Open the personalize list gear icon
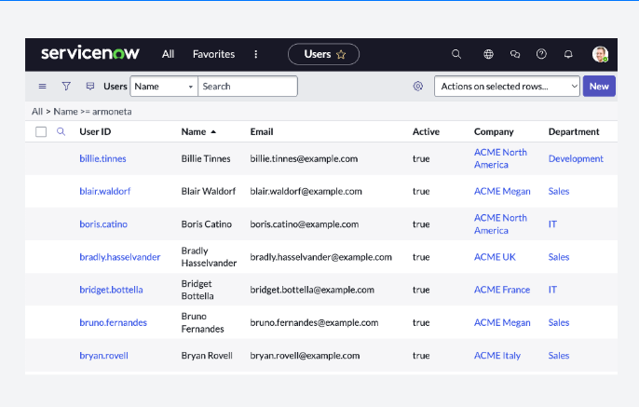The width and height of the screenshot is (639, 407). [x=417, y=87]
